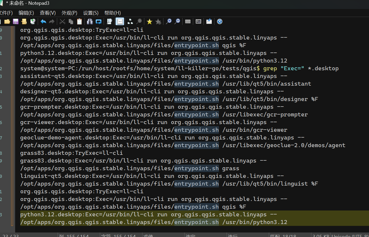Undo the last edit
The image size is (369, 237).
43,21
